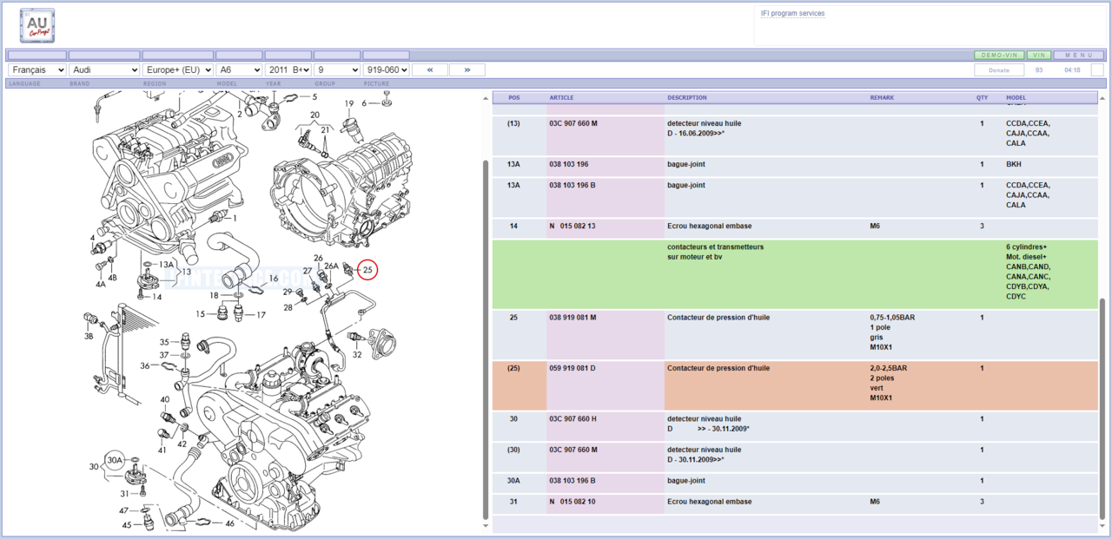This screenshot has height=539, width=1112.
Task: Click callout 16 on the hose drawing
Action: click(273, 279)
